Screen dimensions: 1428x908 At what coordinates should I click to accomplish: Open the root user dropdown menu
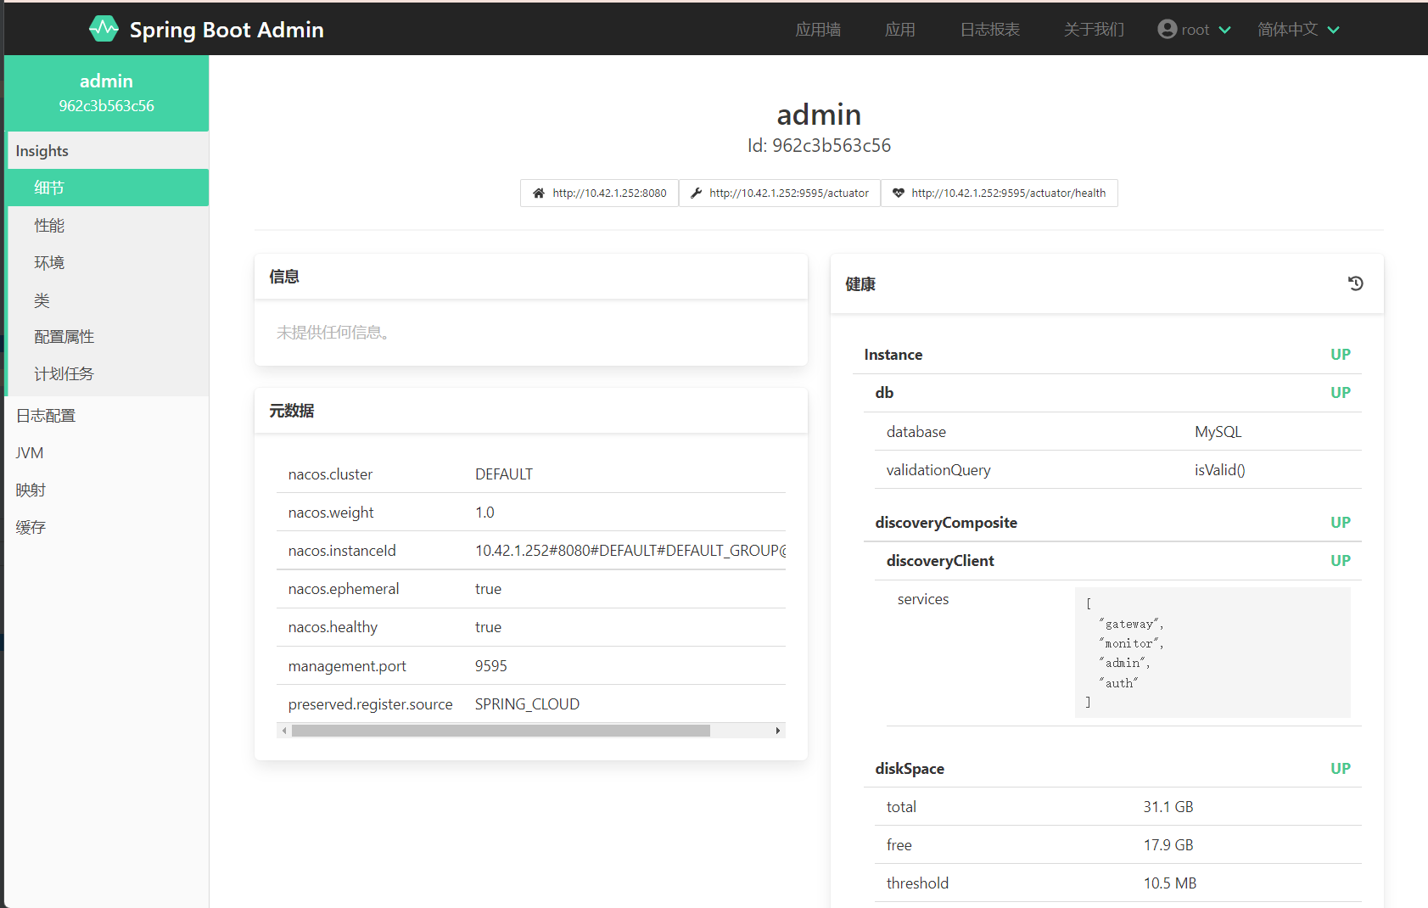(1195, 30)
